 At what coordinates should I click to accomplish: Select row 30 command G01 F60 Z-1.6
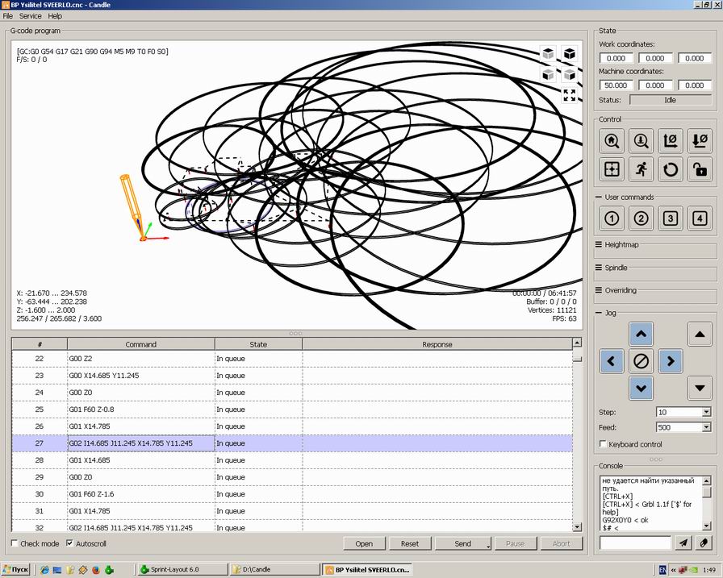[292, 493]
